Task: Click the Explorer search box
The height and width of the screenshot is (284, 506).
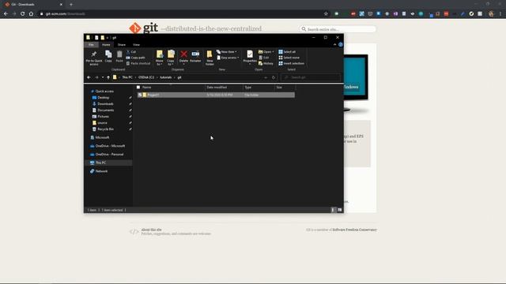Action: [x=311, y=77]
